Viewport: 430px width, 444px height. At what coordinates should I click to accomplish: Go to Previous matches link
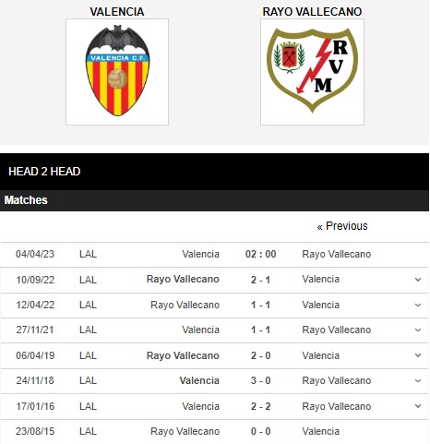(x=342, y=226)
